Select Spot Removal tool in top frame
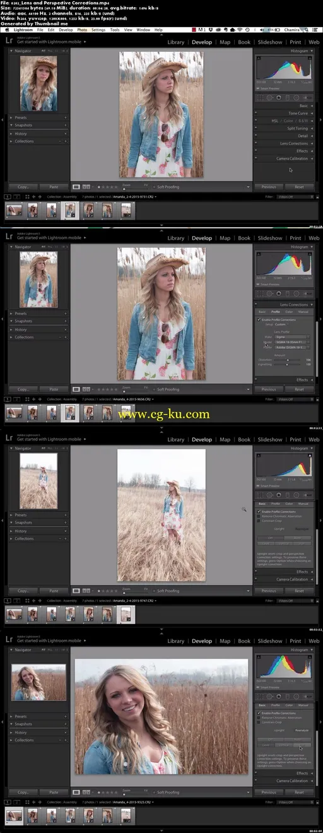The image size is (323, 833). click(270, 97)
